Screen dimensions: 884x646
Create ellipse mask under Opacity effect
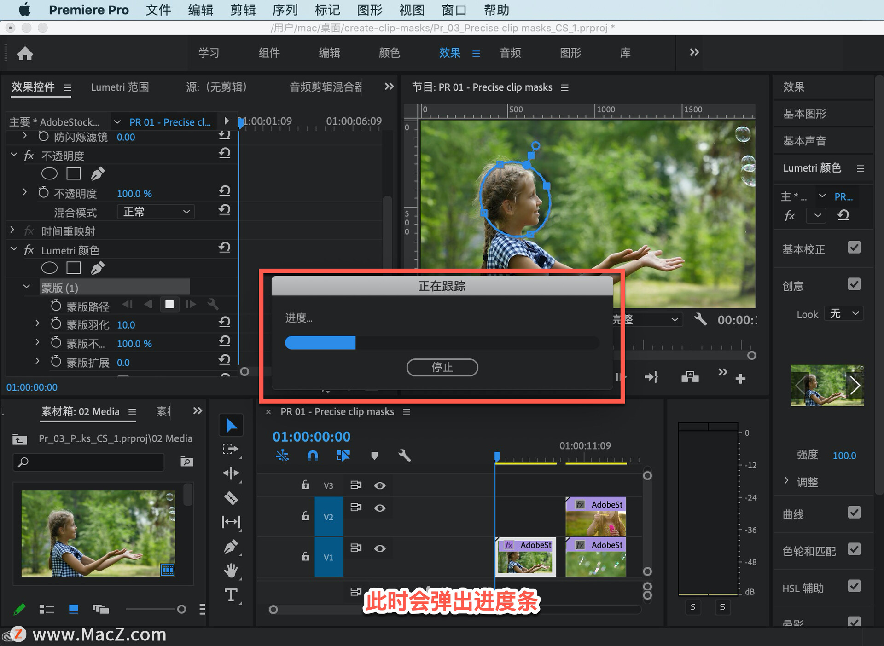49,173
